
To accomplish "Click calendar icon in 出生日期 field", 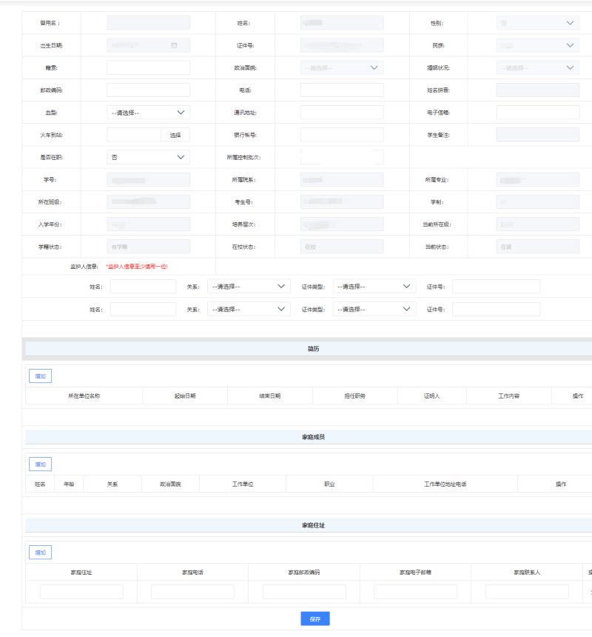I will [174, 45].
